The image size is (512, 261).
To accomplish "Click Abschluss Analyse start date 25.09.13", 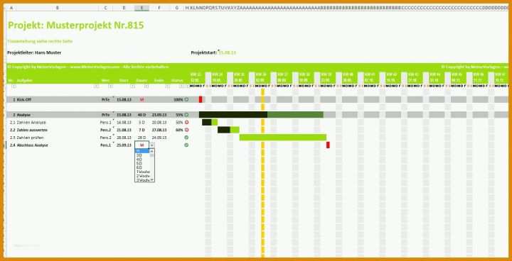I will [x=124, y=145].
